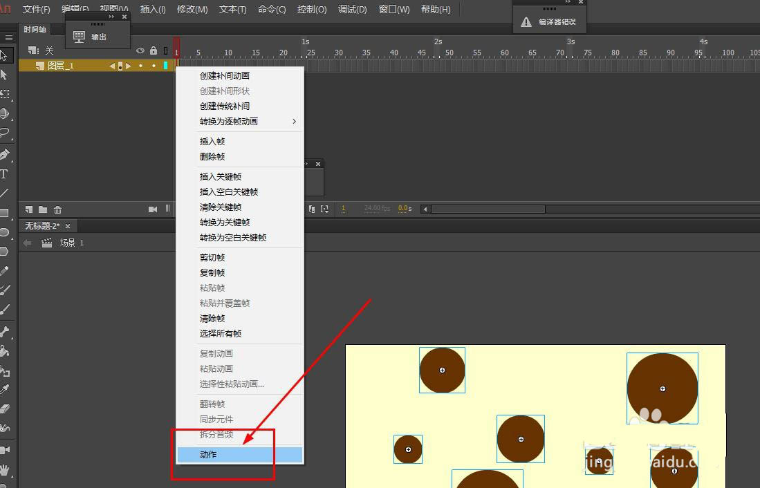Toggle lock all layers padlock icon

(154, 50)
